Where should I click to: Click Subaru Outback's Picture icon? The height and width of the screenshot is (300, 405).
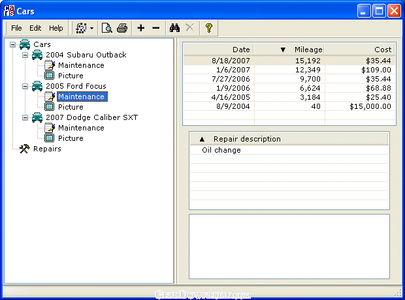tap(50, 76)
